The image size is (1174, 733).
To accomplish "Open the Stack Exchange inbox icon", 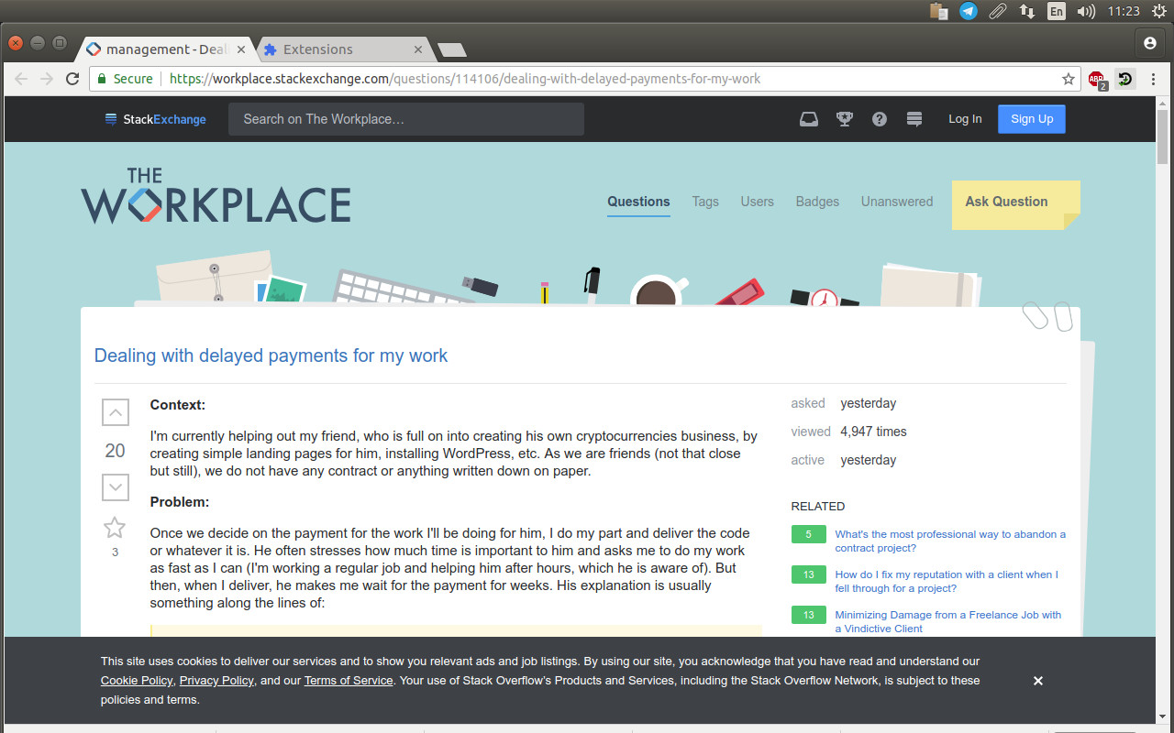I will click(808, 119).
